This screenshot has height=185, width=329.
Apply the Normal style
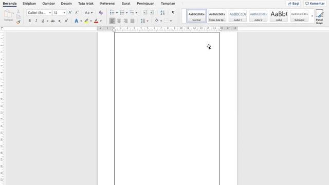click(x=196, y=16)
